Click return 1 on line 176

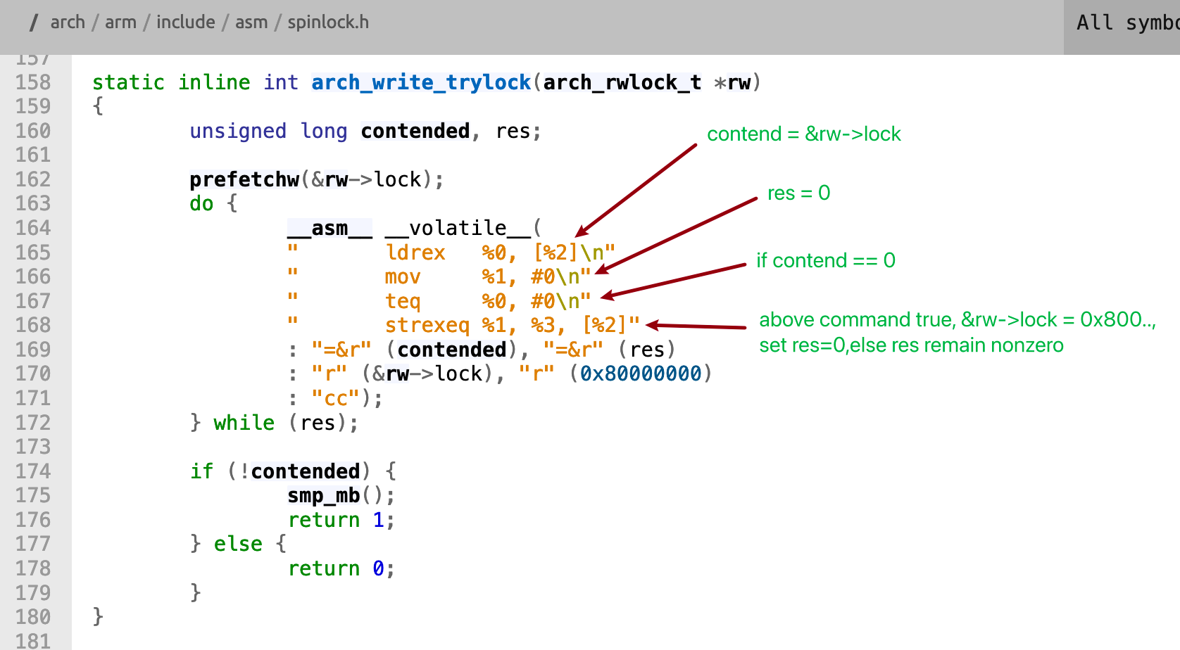pyautogui.click(x=336, y=520)
